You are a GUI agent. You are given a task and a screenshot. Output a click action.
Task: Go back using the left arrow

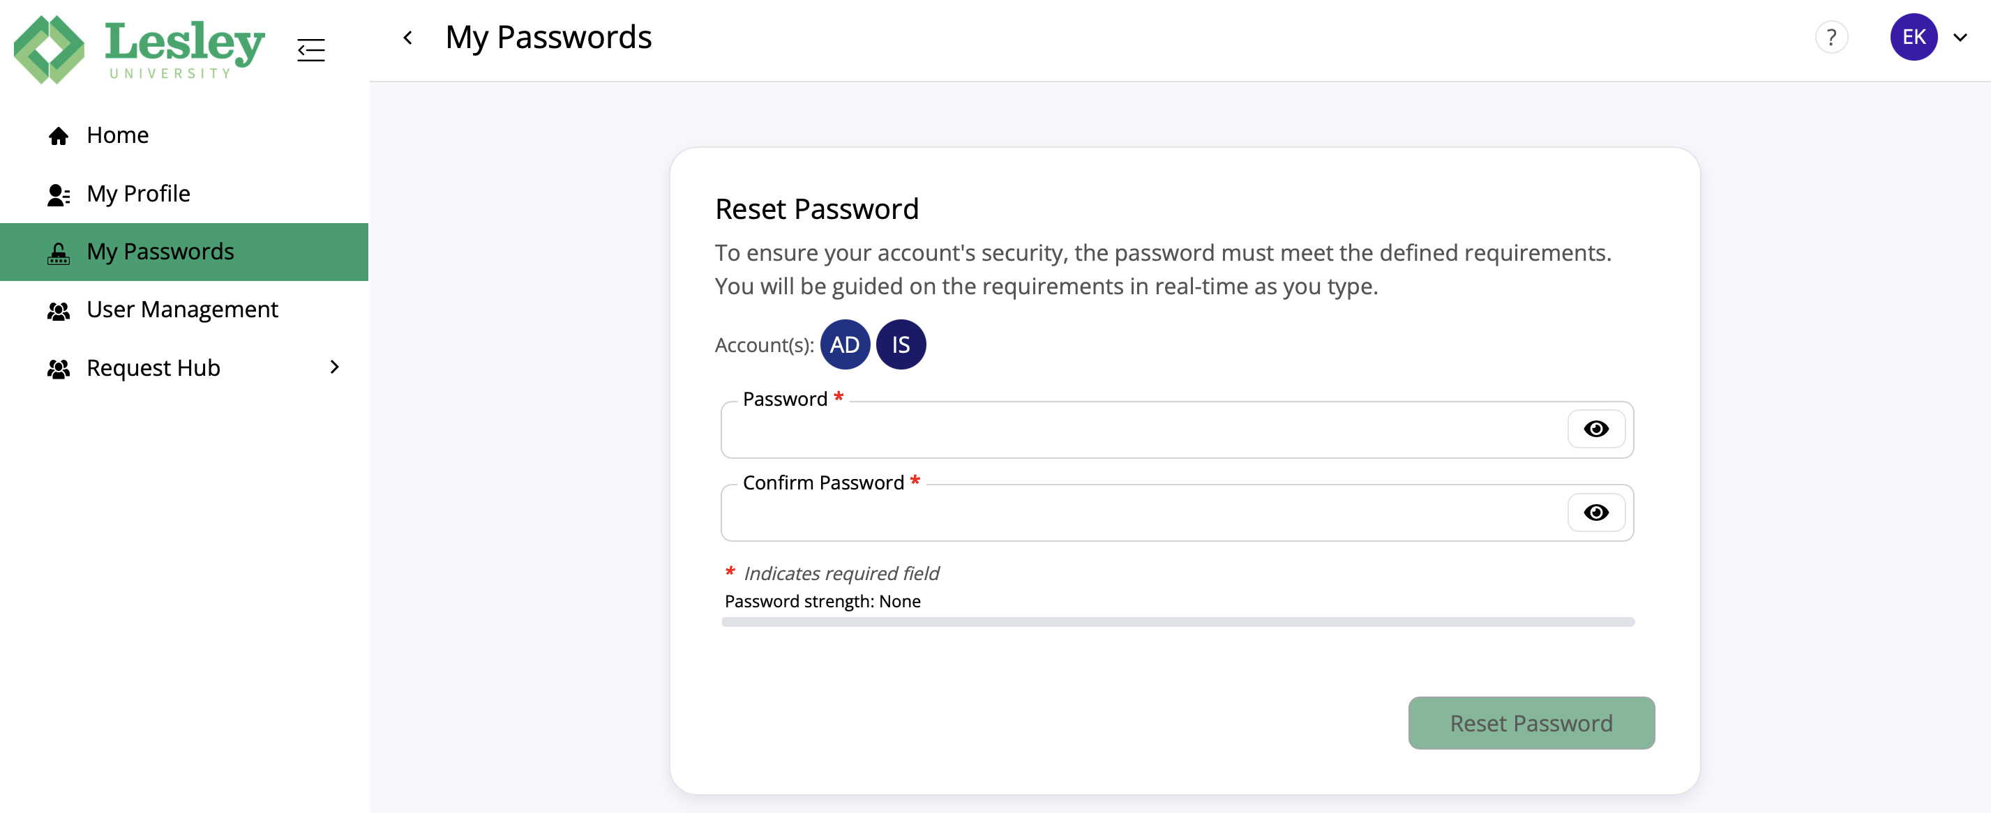(407, 37)
